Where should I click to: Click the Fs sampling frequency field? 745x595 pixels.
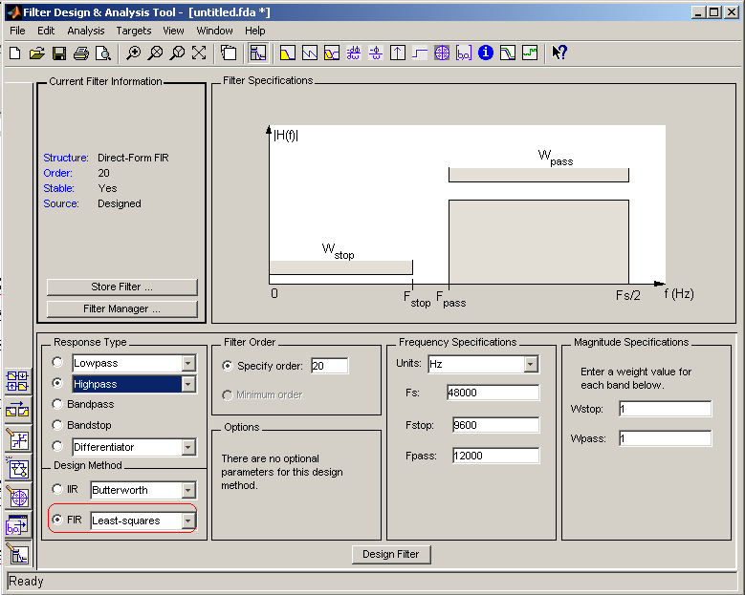[x=493, y=393]
